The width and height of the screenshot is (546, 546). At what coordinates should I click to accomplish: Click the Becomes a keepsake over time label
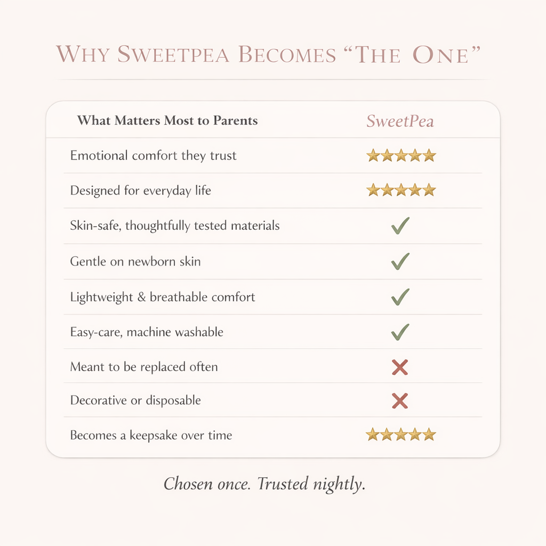tap(151, 435)
